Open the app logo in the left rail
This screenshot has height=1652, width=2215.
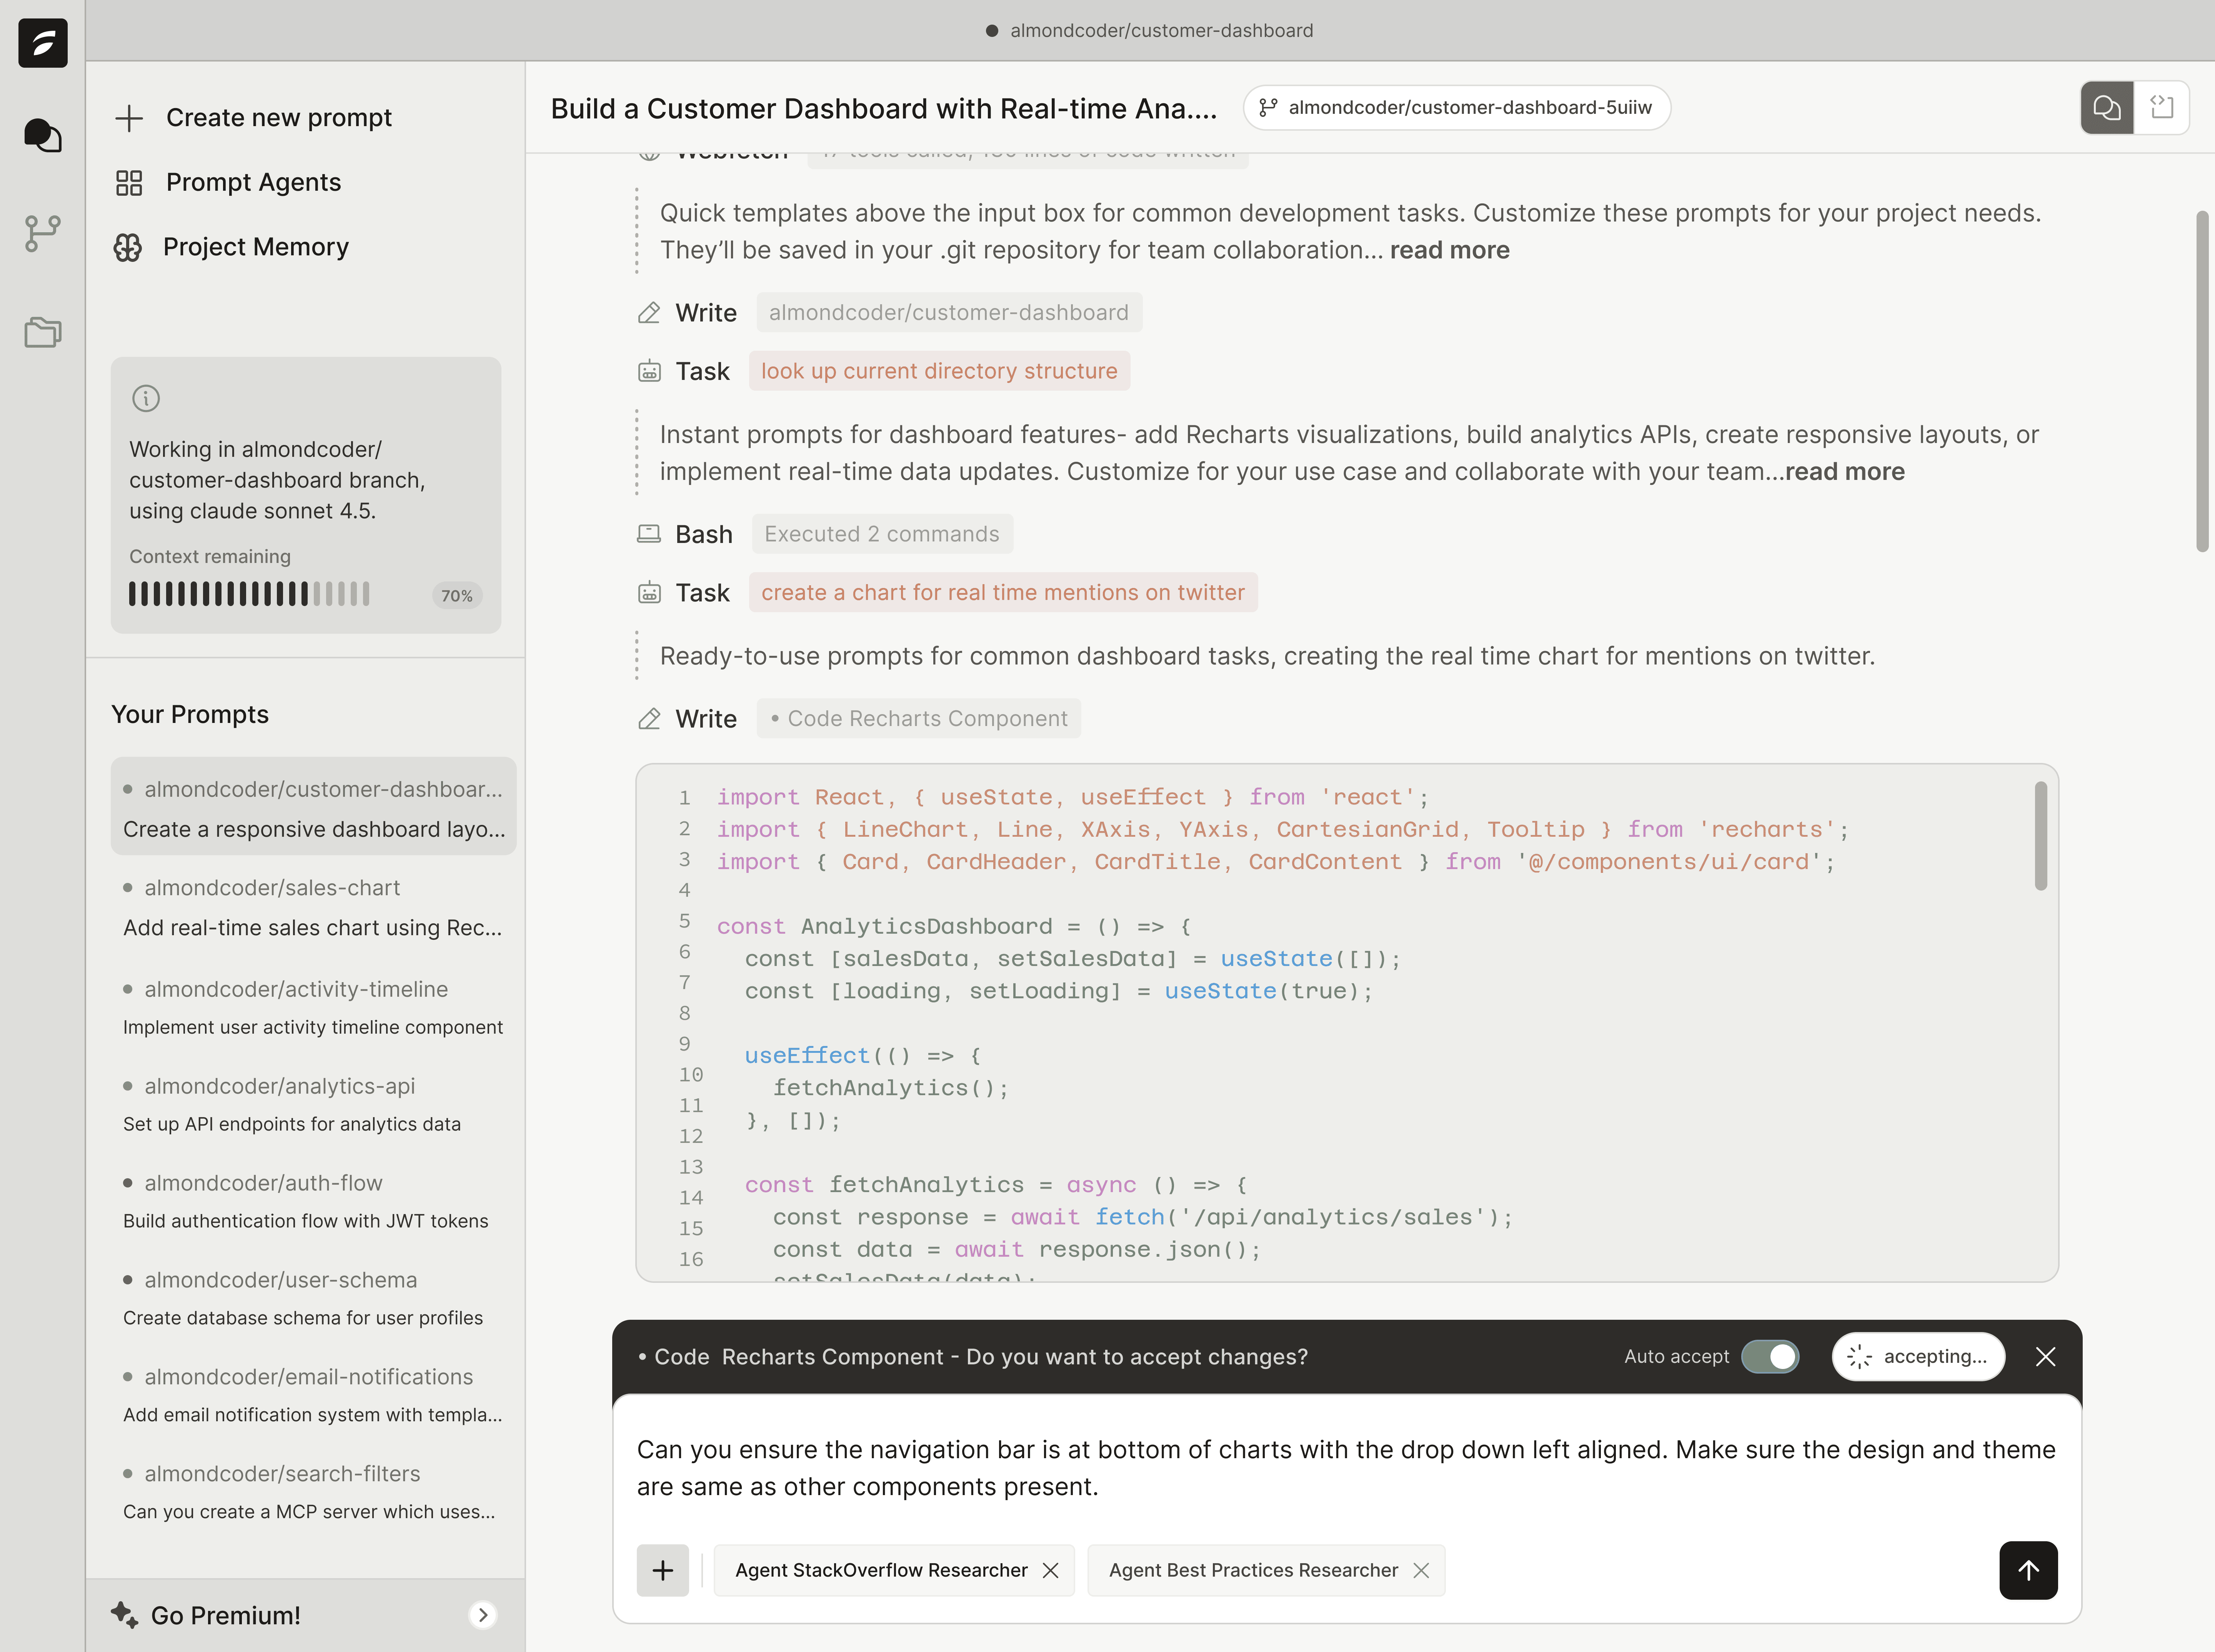(43, 43)
